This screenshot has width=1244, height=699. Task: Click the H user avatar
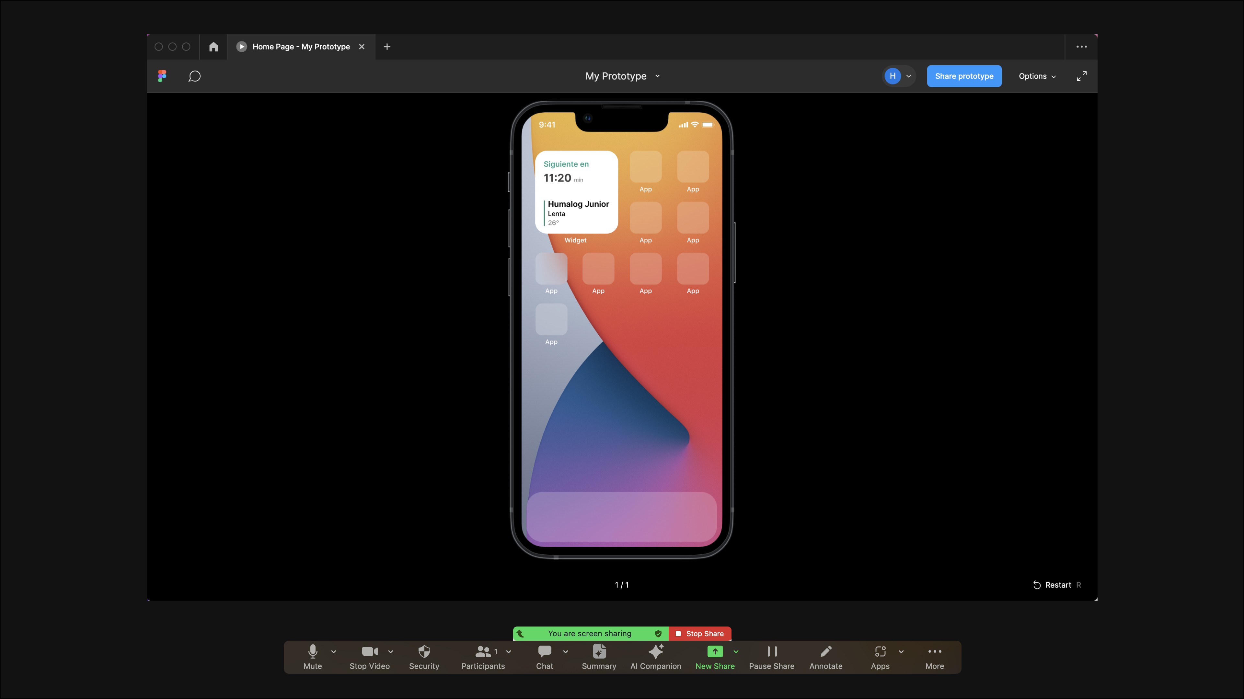[x=893, y=76]
